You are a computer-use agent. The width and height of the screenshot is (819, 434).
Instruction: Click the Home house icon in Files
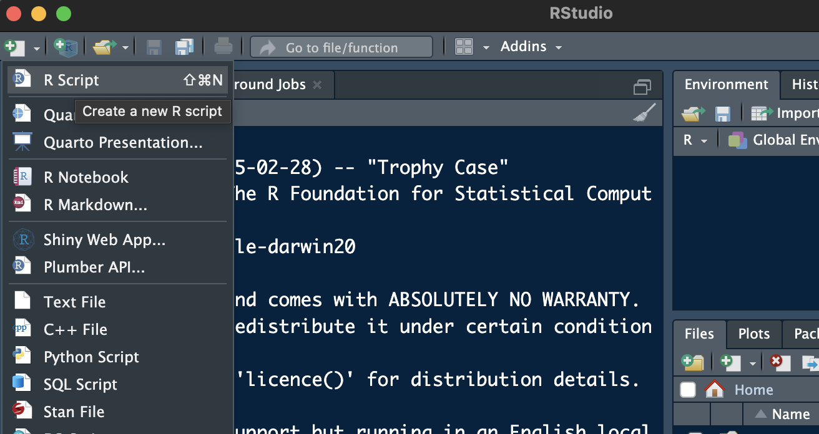coord(714,390)
